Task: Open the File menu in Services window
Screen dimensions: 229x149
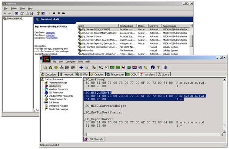Action: pos(6,9)
